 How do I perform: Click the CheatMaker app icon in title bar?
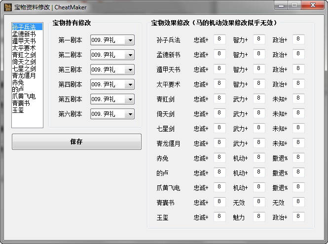coord(8,6)
